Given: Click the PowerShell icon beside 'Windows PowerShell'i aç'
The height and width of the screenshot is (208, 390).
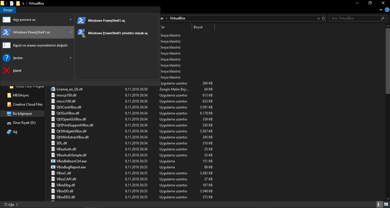Looking at the screenshot, I should coord(81,21).
